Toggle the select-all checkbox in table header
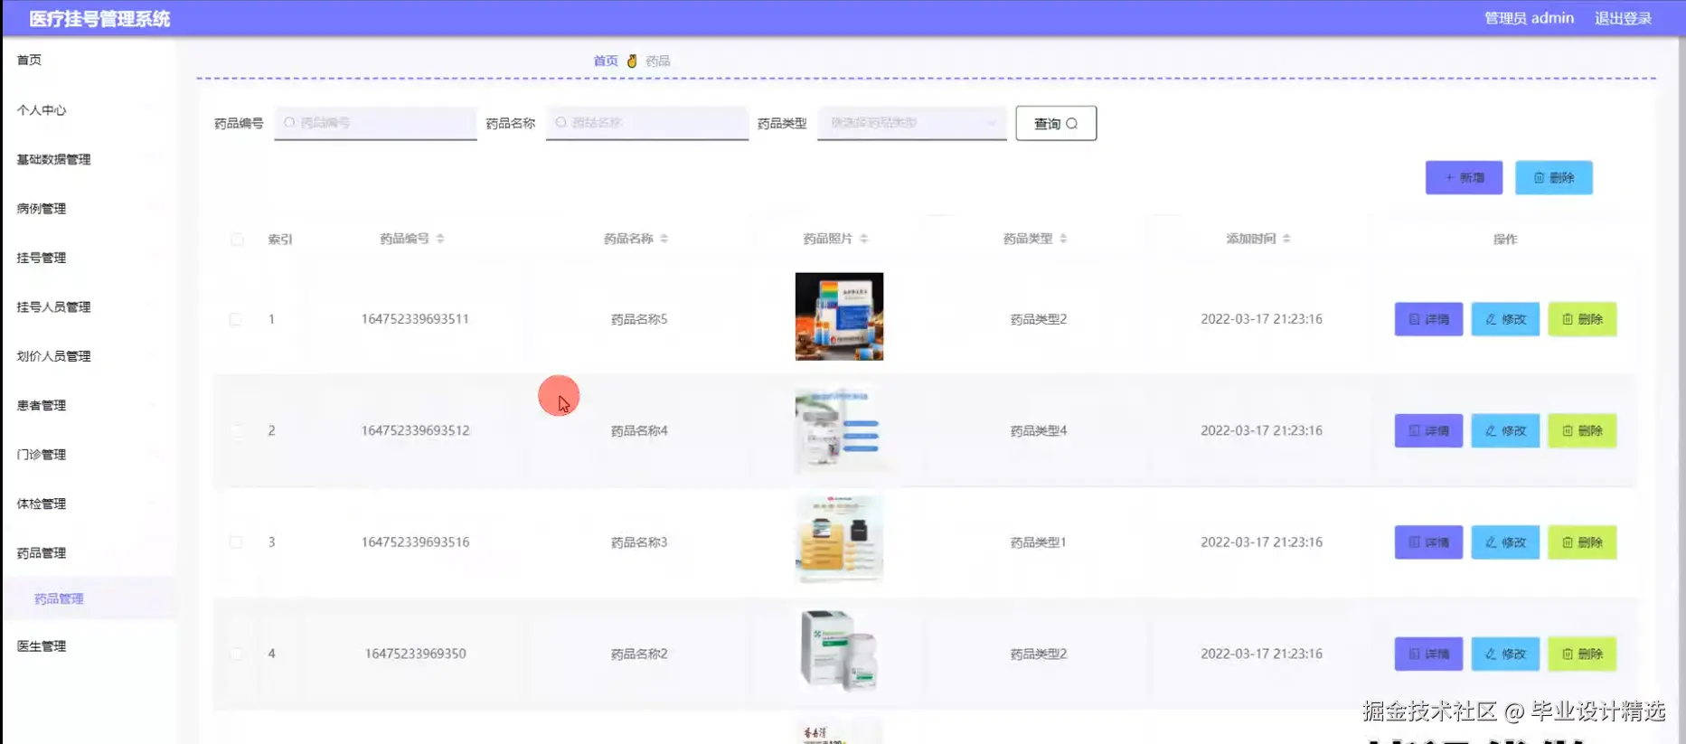This screenshot has width=1686, height=744. [x=237, y=240]
